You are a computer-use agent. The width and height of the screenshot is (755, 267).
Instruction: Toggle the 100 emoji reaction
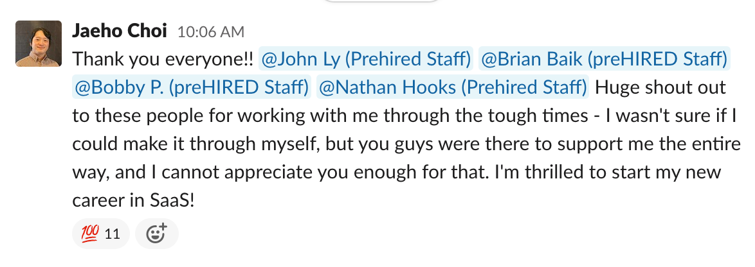pos(101,234)
